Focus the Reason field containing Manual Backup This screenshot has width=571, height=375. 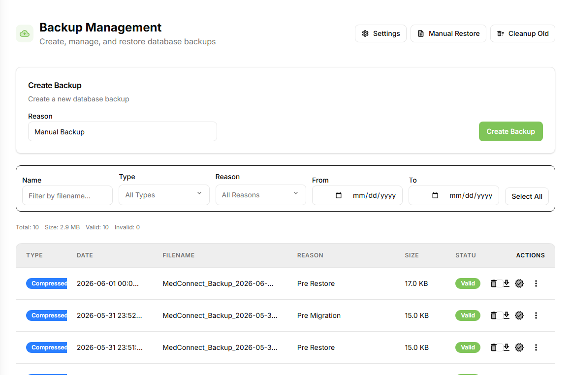click(x=123, y=131)
